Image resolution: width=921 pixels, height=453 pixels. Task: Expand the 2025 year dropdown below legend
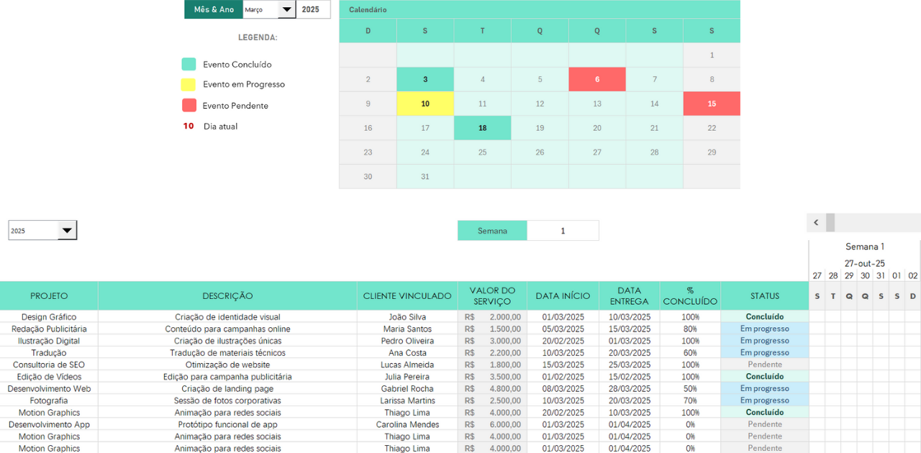pos(67,231)
